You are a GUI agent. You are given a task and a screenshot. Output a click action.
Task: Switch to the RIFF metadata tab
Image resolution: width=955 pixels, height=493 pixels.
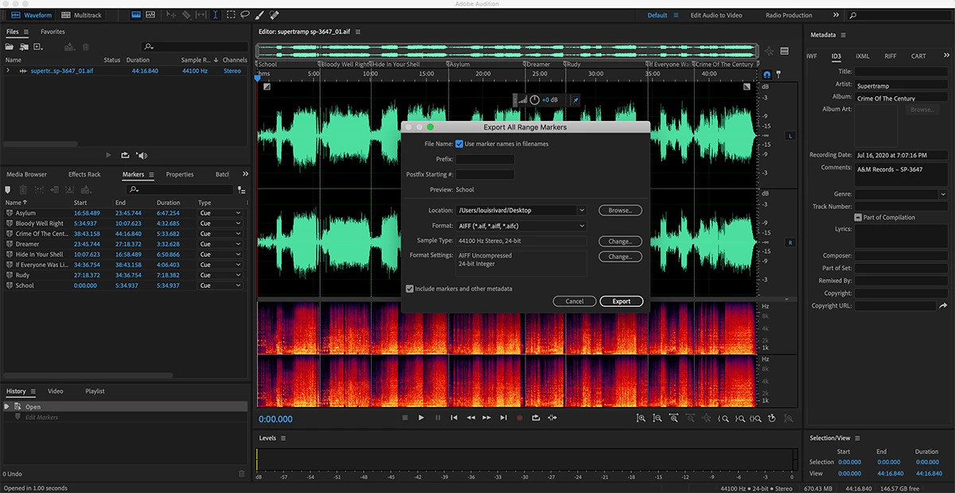(890, 56)
